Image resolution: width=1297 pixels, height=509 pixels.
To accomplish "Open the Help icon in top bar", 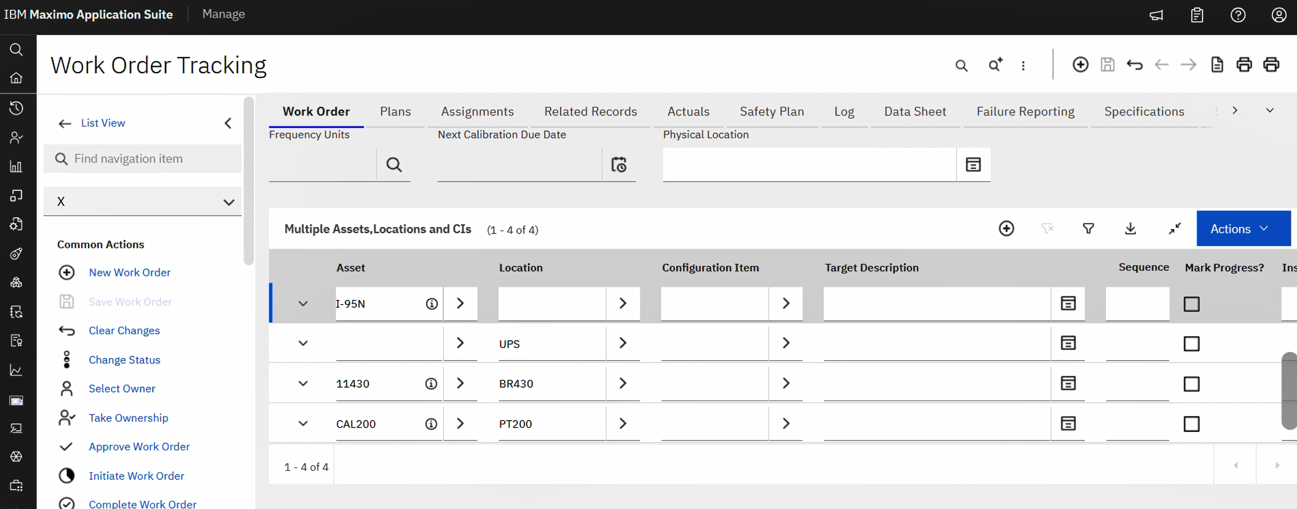I will point(1238,15).
